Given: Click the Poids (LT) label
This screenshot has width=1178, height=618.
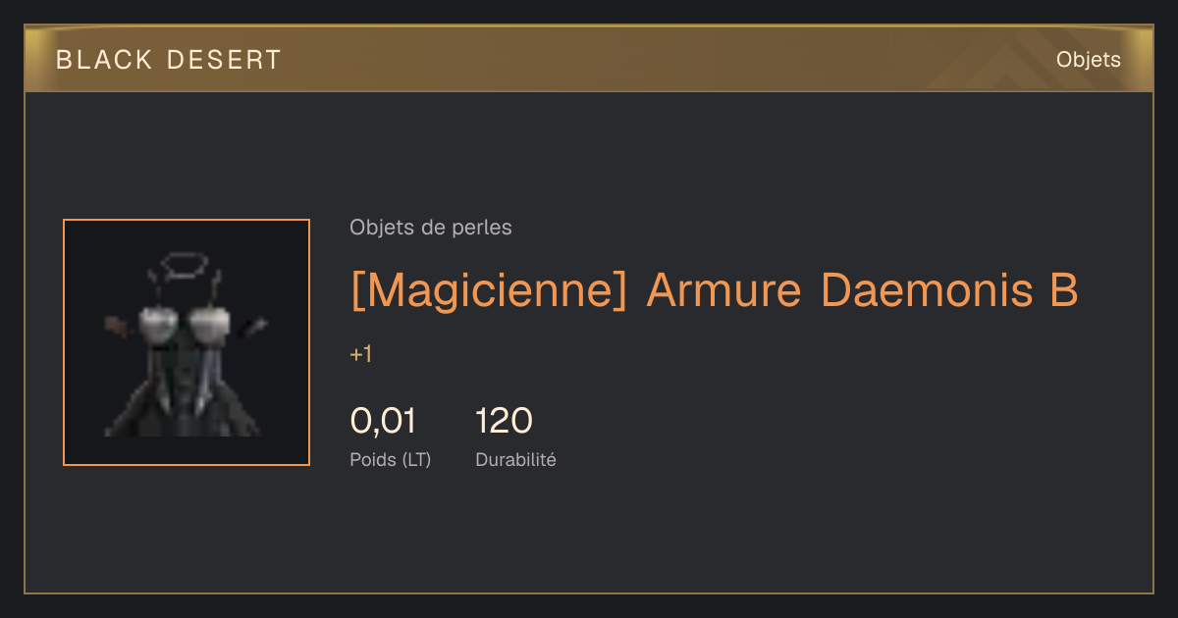Looking at the screenshot, I should [x=391, y=459].
